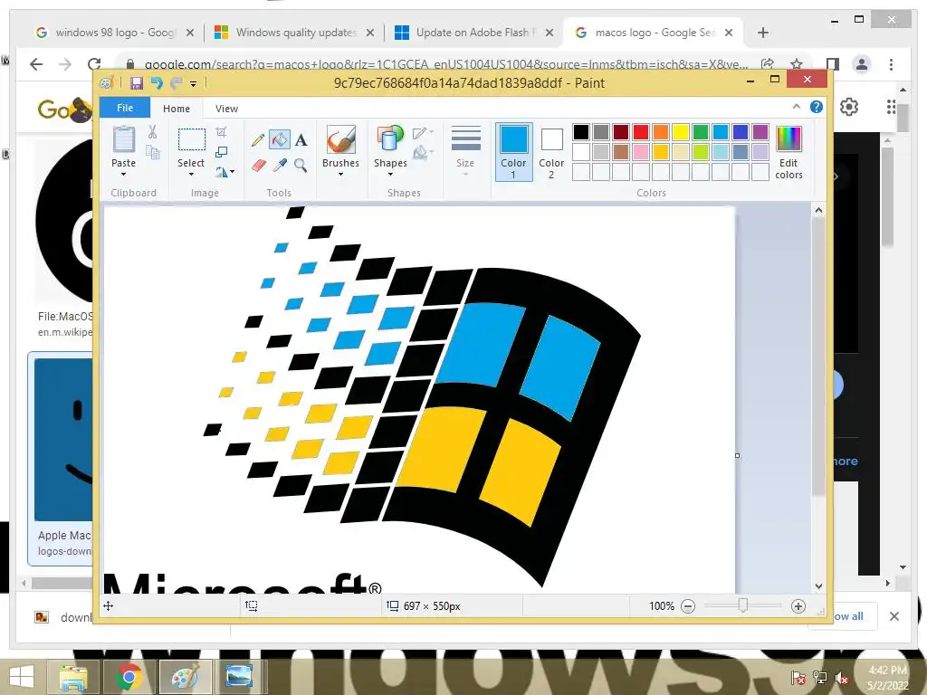Open Customize Quick Access Toolbar dropdown
This screenshot has height=695, width=927.
tap(194, 84)
